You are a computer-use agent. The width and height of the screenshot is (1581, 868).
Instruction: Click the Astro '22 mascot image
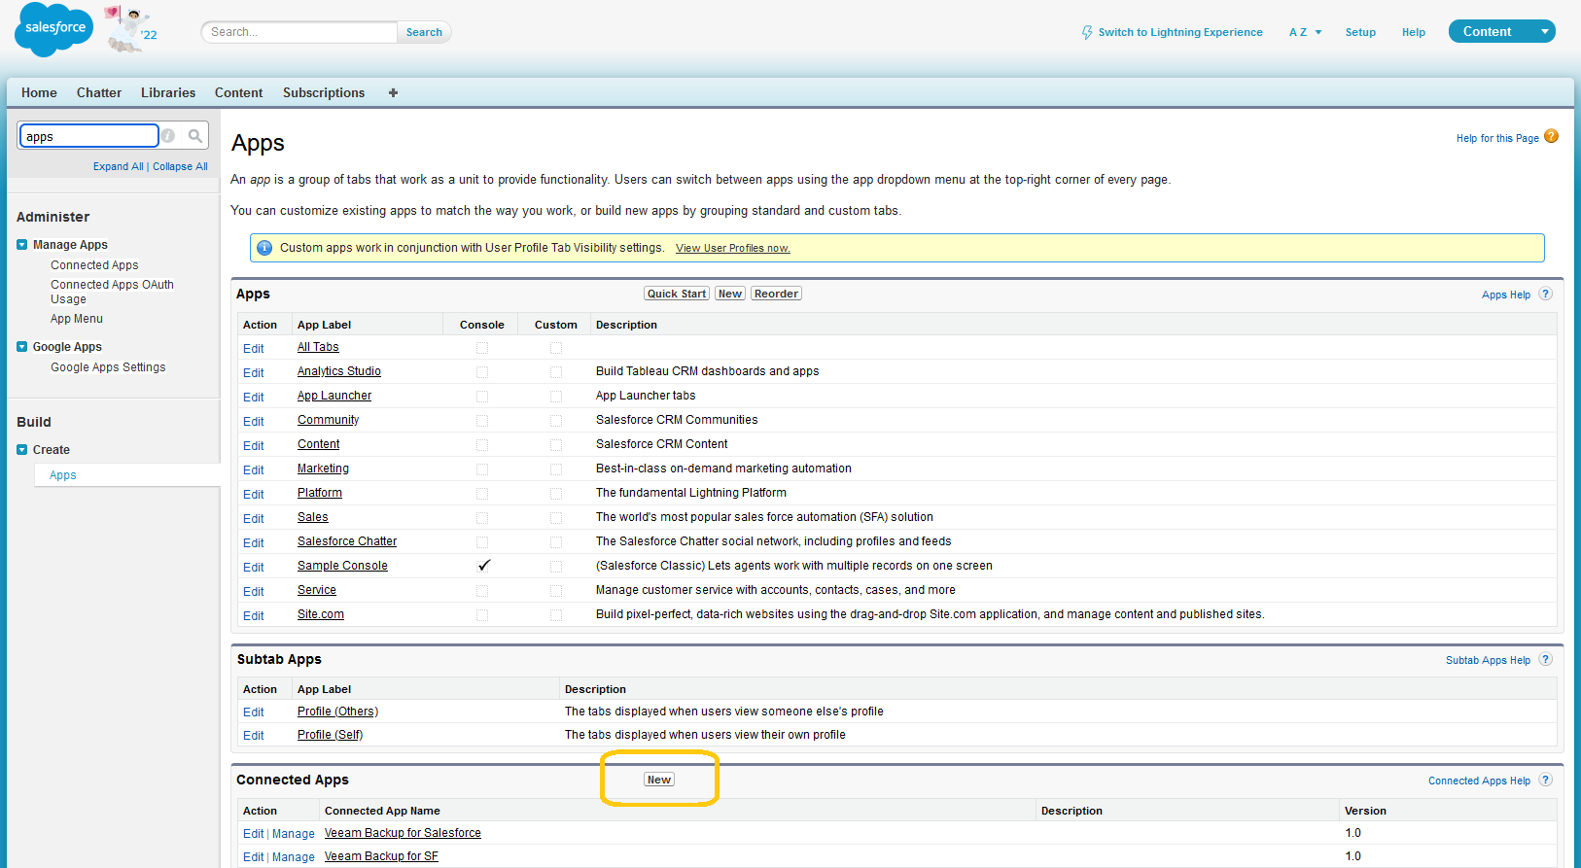[130, 29]
